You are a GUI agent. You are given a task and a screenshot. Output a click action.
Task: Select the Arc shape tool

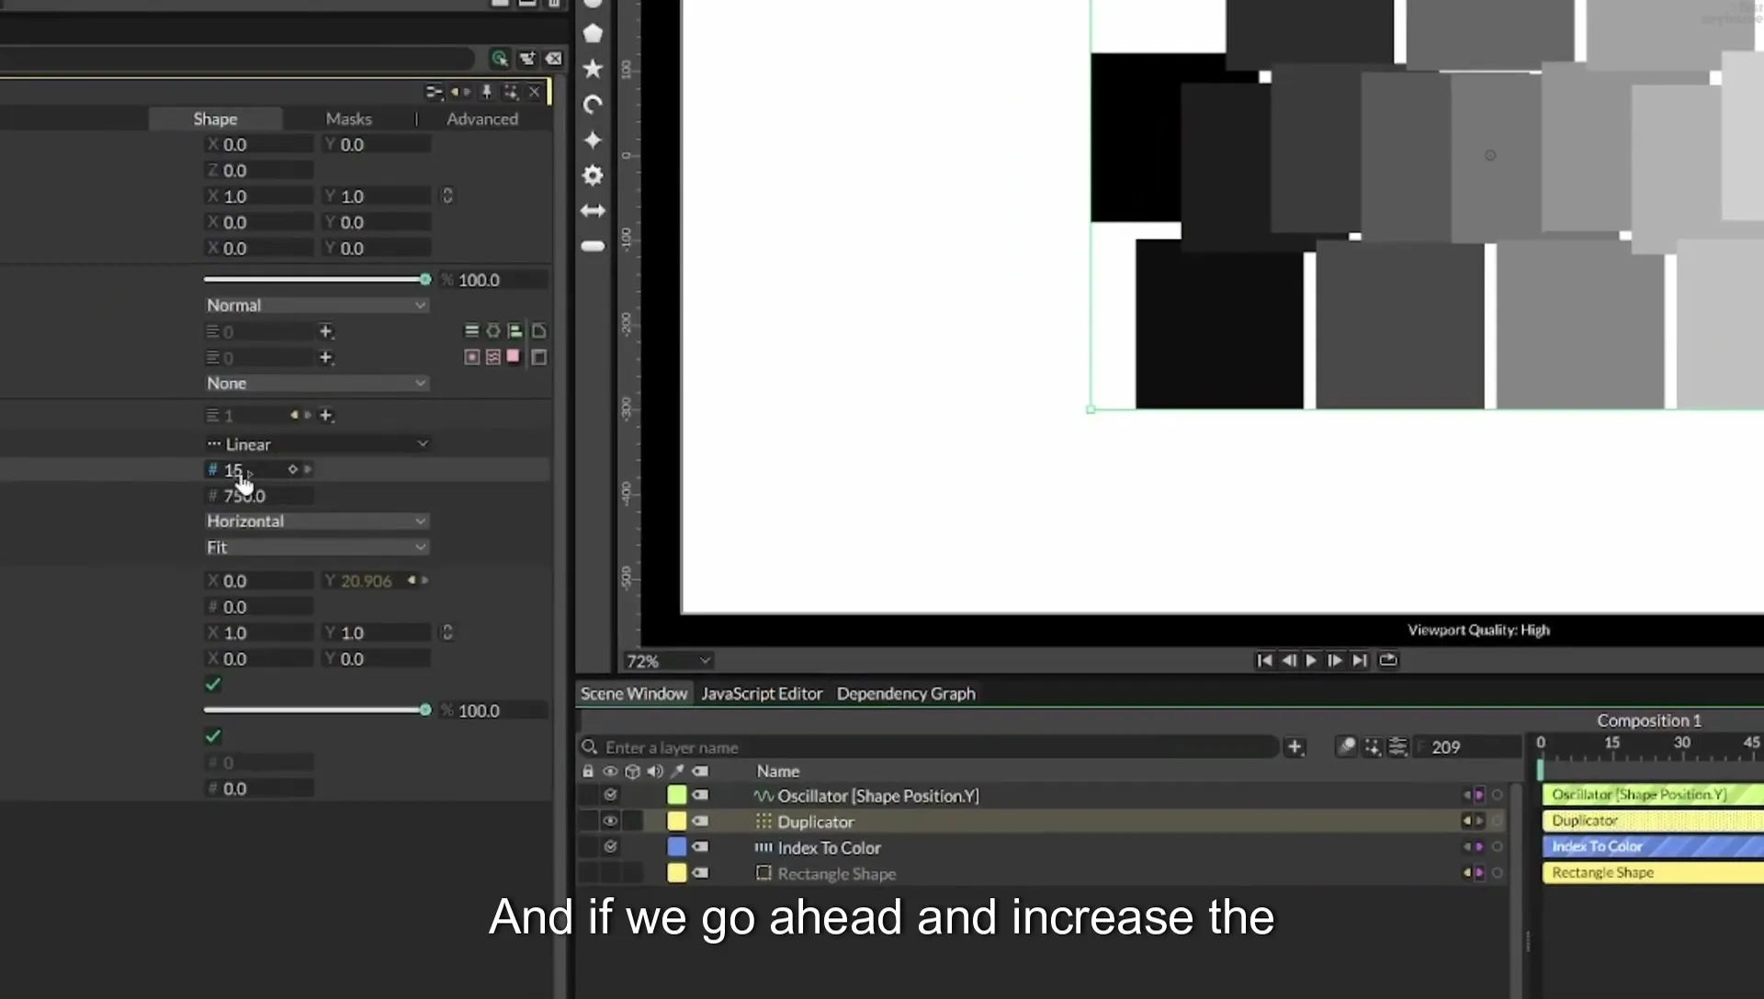593,105
